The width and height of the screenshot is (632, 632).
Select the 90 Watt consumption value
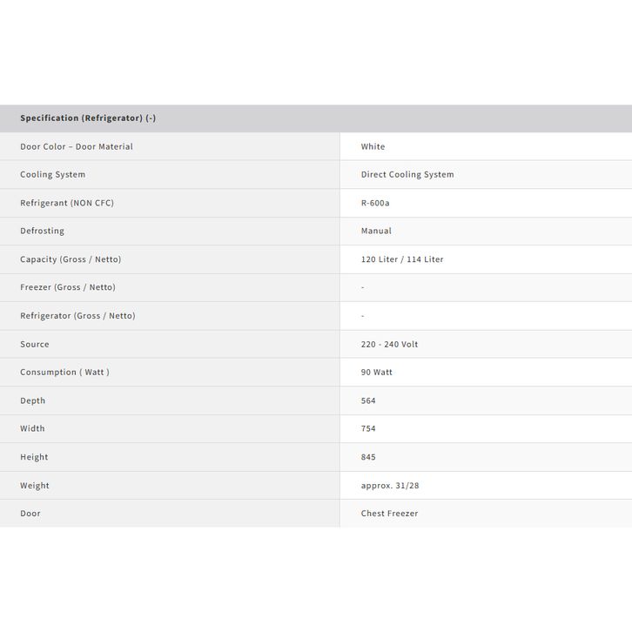click(377, 373)
